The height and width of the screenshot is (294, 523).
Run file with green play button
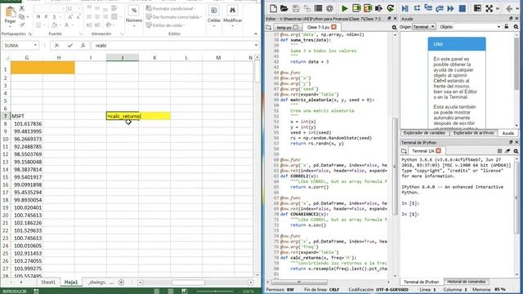click(345, 8)
